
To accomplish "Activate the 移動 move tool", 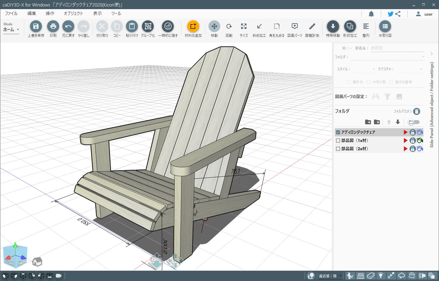I will pos(214,27).
